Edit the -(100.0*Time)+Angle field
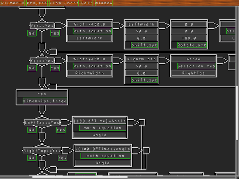Image resolution: width=239 pixels, height=179 pixels. pos(102,149)
